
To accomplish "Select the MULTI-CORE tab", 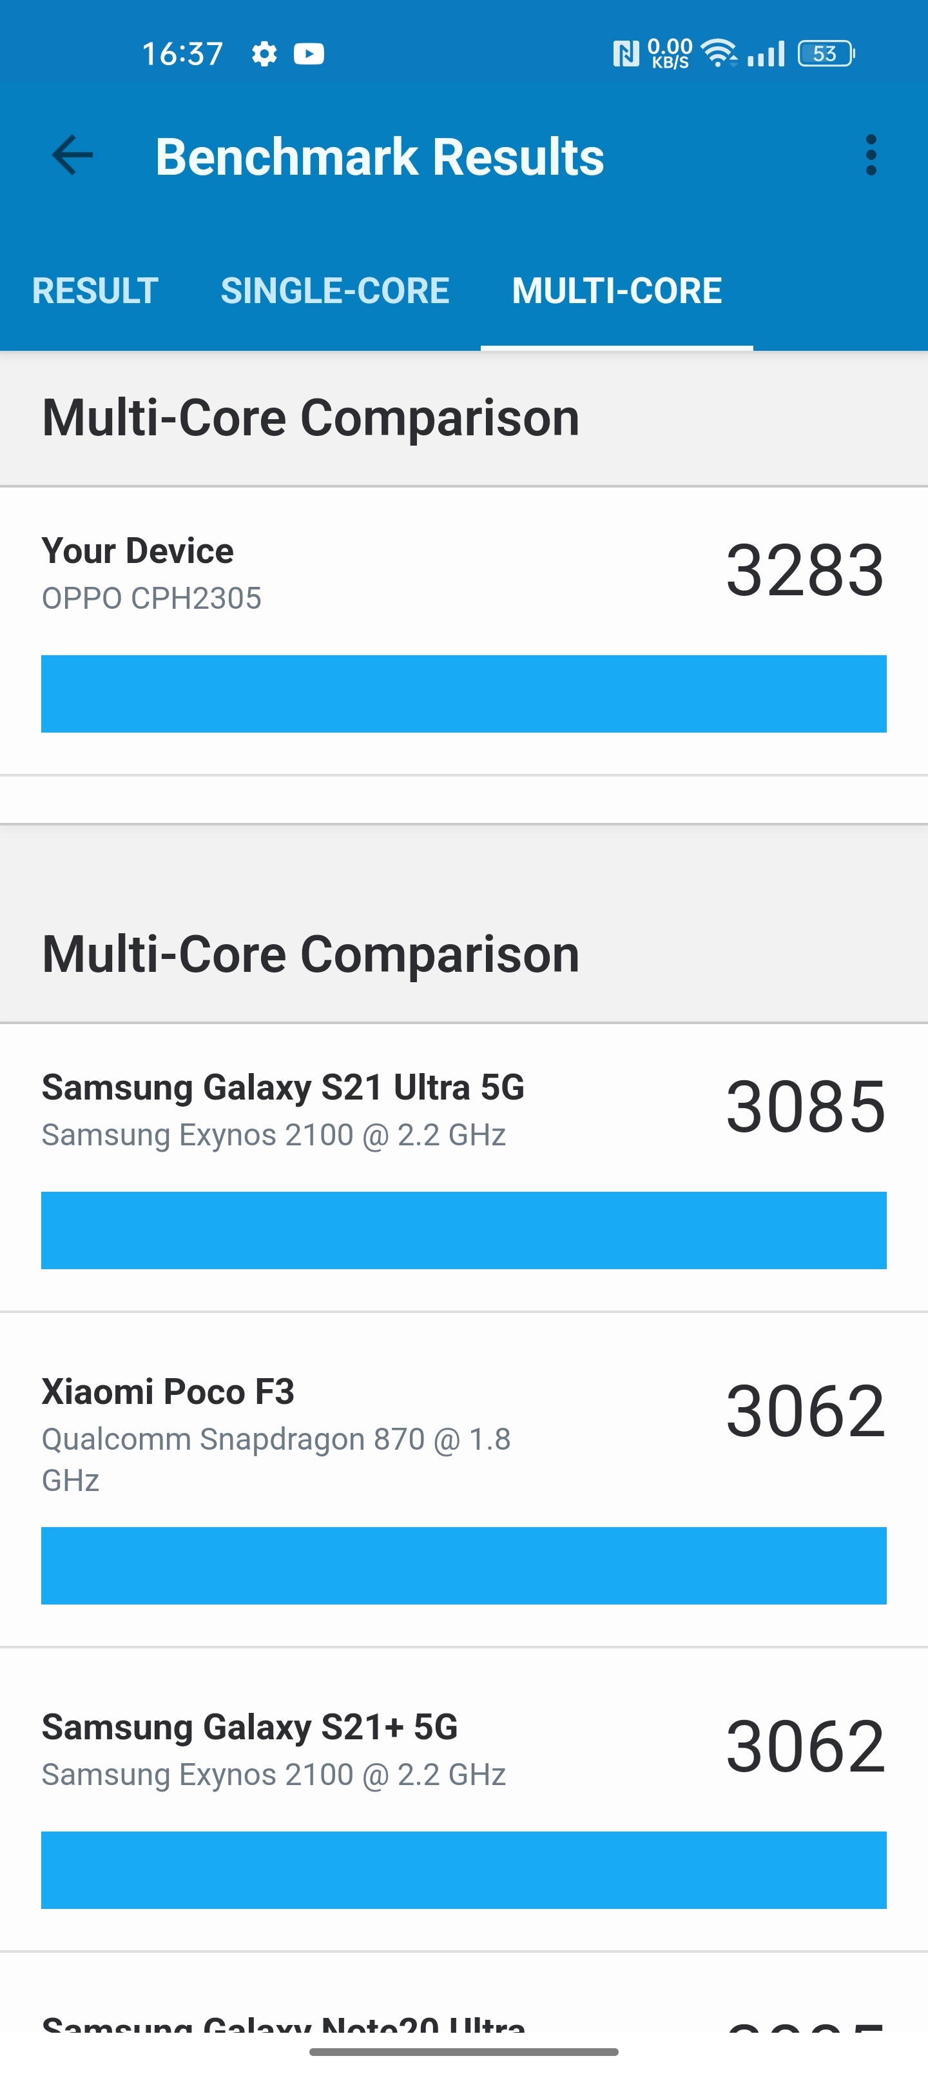I will point(617,291).
